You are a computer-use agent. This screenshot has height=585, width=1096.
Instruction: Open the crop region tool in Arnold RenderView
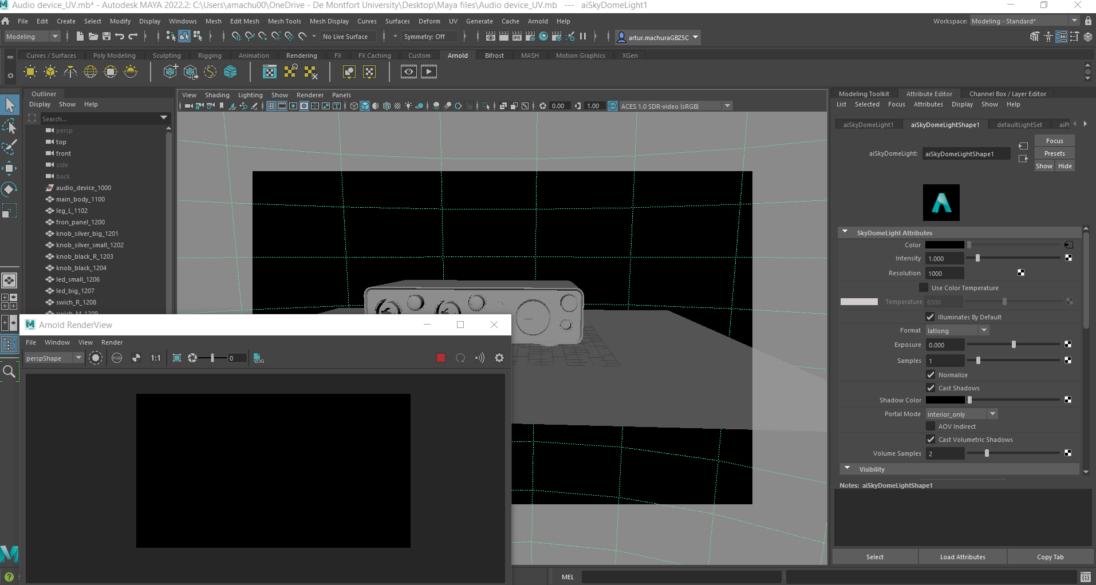[x=177, y=358]
